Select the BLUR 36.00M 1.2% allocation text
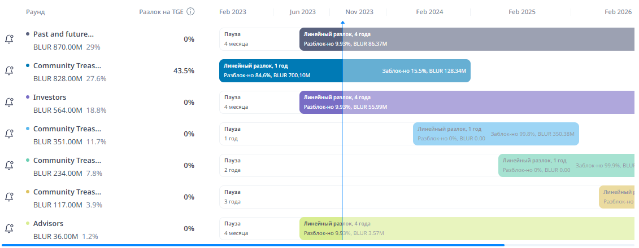The height and width of the screenshot is (248, 639). point(66,236)
